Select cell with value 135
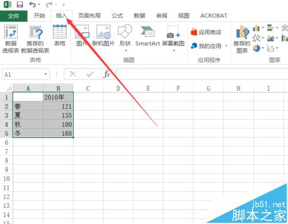The width and height of the screenshot is (288, 224). pyautogui.click(x=58, y=115)
